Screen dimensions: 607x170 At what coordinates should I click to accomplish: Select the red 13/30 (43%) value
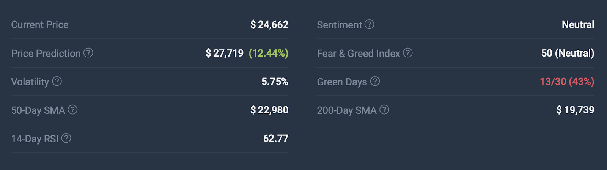(x=567, y=82)
